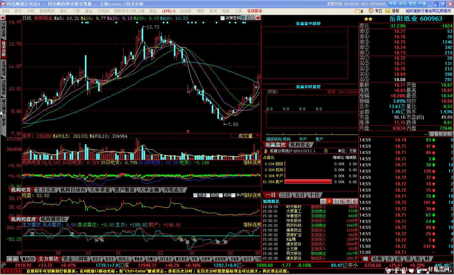
Task: Click the 查看板块股 button
Action: 441,134
